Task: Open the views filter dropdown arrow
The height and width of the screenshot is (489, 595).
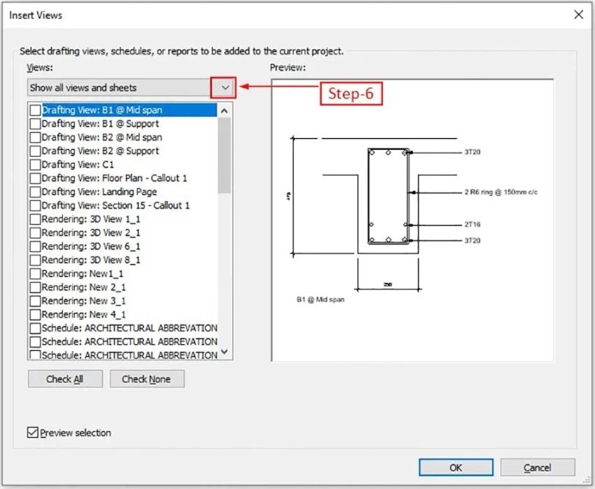Action: click(225, 88)
